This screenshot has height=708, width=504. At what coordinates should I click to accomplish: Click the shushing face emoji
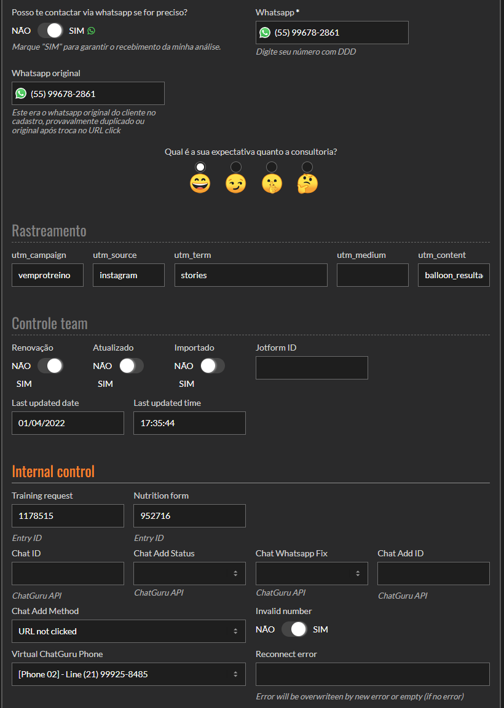point(272,184)
